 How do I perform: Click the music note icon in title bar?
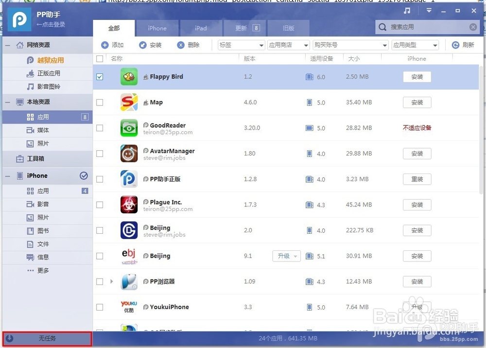(x=407, y=11)
